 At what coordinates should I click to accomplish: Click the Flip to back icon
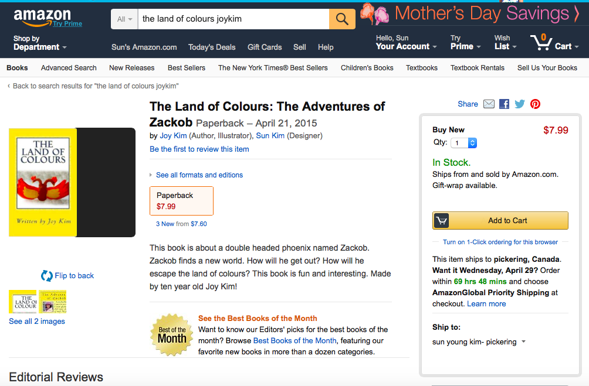47,275
